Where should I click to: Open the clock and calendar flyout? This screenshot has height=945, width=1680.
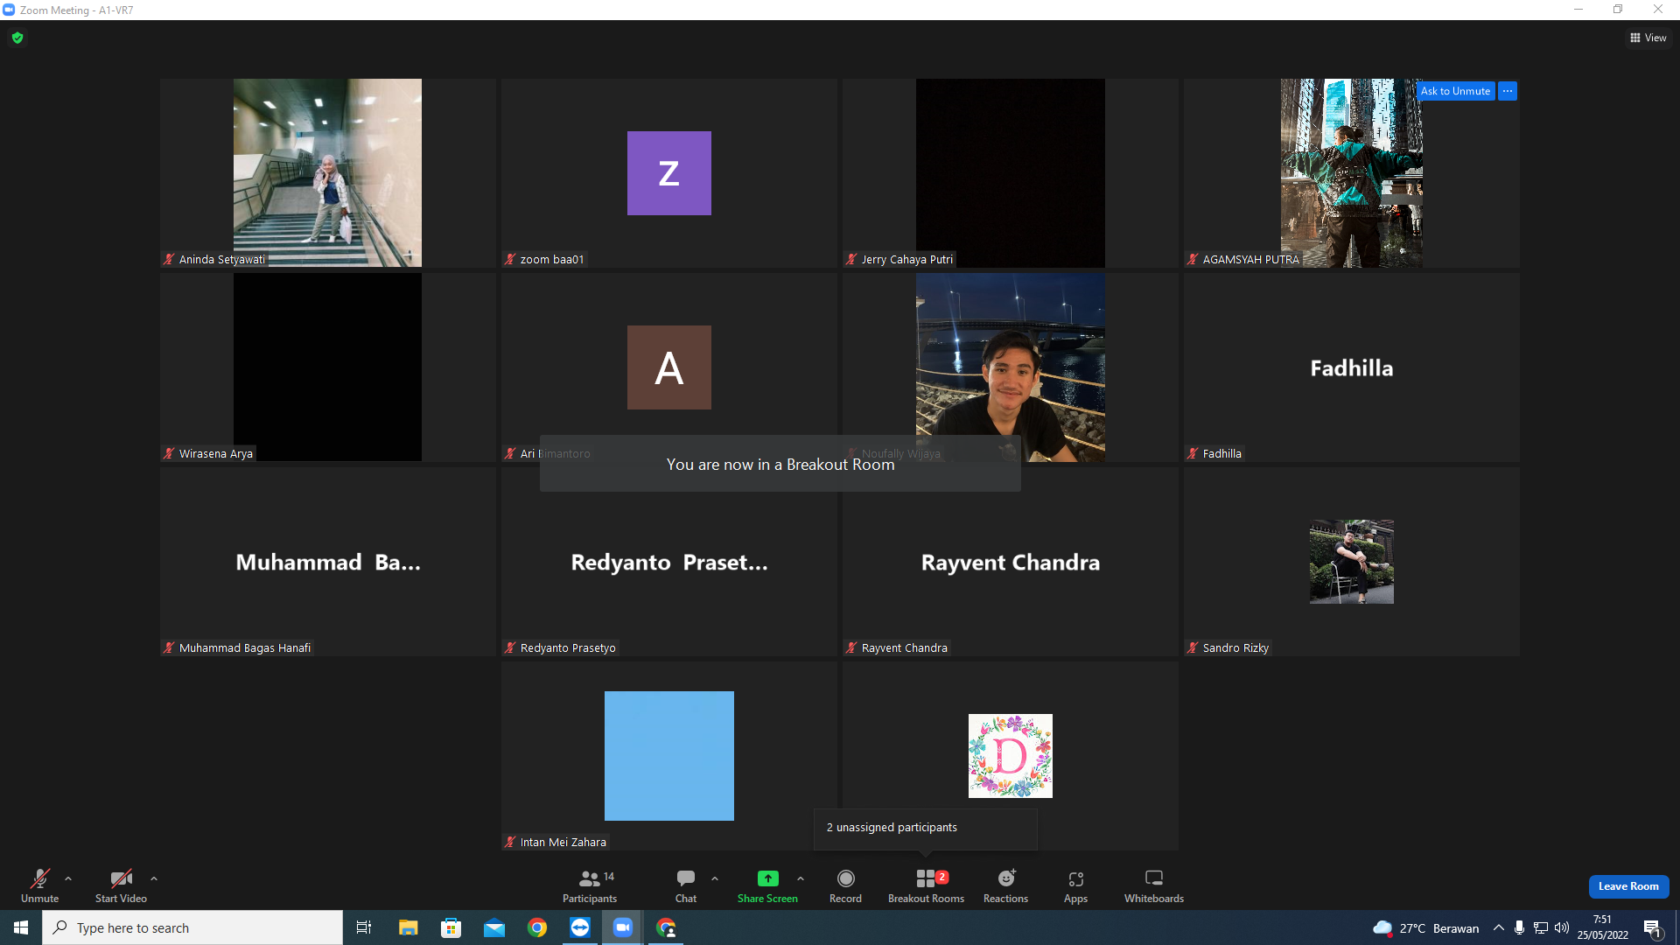(1603, 927)
